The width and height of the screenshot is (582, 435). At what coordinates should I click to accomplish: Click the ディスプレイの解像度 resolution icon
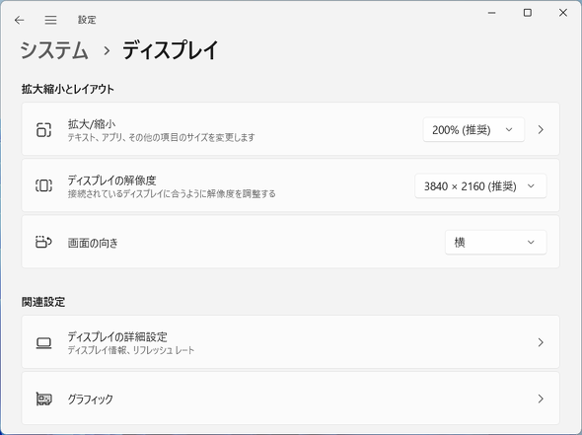point(43,185)
